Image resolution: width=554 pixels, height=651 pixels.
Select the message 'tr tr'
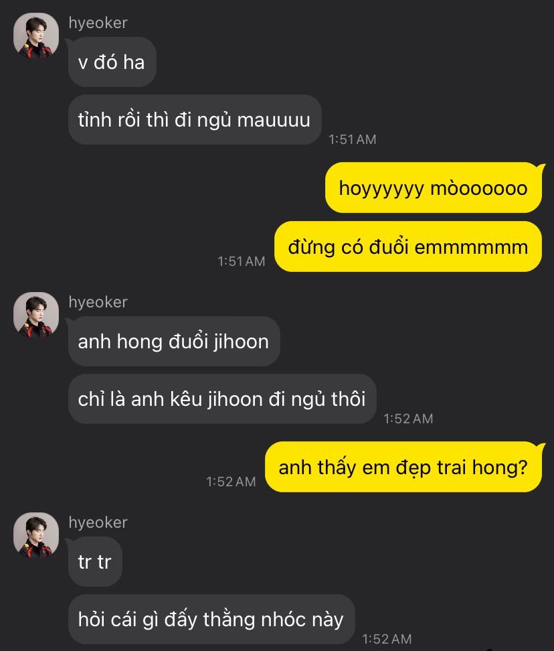click(95, 561)
